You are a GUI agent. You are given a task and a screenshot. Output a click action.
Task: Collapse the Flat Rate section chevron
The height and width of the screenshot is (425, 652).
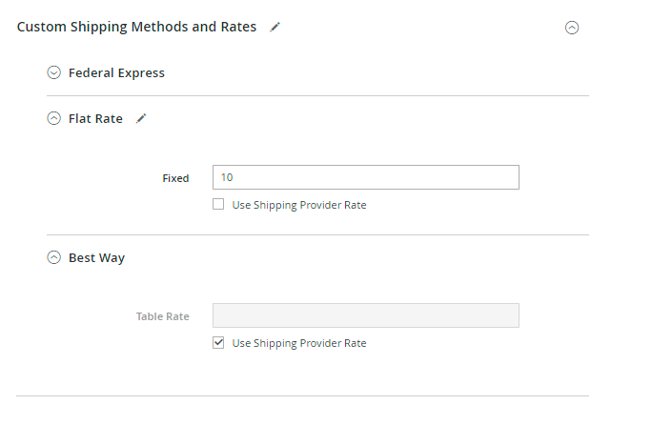54,119
